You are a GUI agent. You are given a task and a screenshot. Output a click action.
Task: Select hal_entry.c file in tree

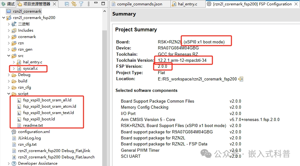pyautogui.click(x=32, y=62)
